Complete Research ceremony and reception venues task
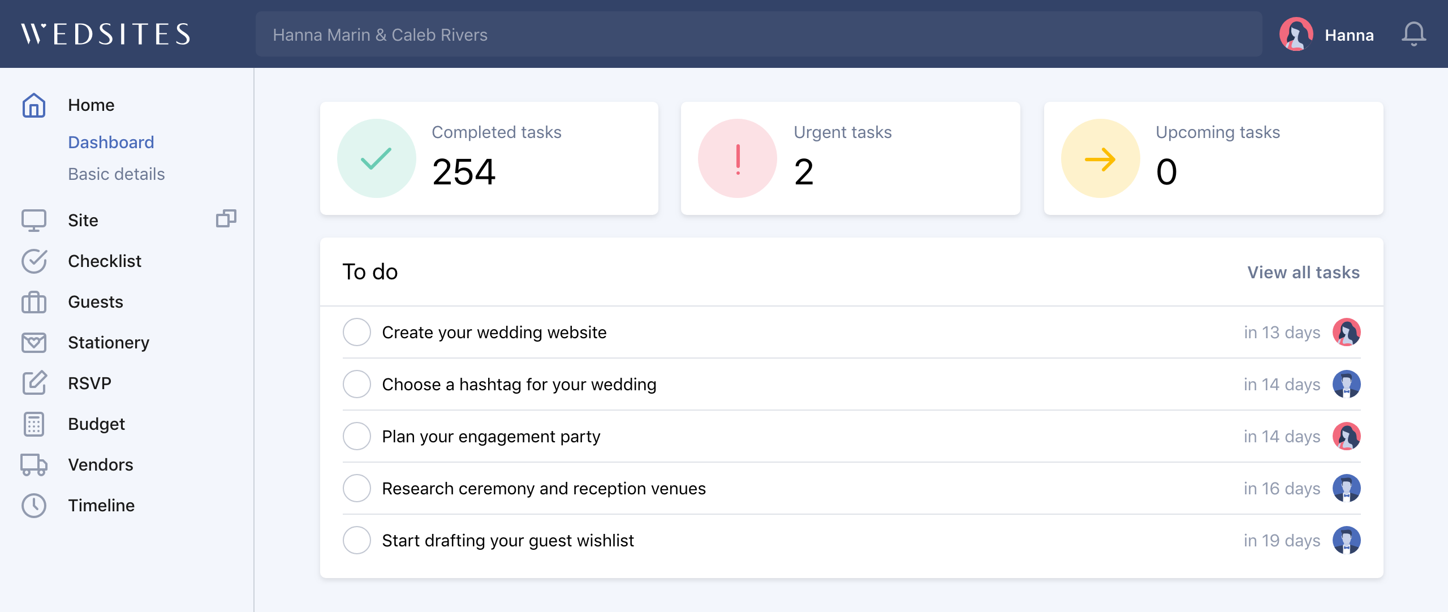 click(x=357, y=488)
